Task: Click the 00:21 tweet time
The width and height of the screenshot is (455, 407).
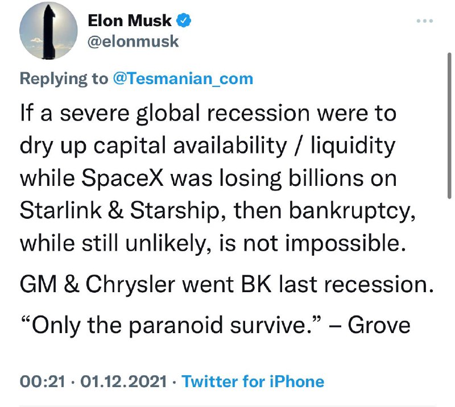Action: pyautogui.click(x=42, y=381)
